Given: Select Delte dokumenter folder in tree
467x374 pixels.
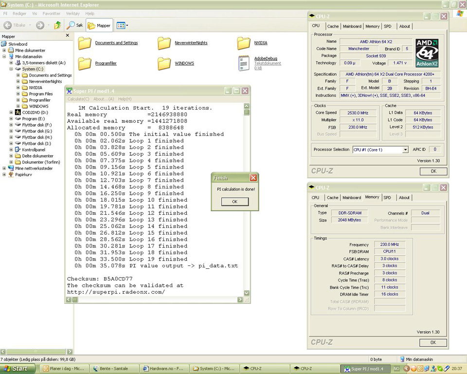Looking at the screenshot, I should [37, 156].
